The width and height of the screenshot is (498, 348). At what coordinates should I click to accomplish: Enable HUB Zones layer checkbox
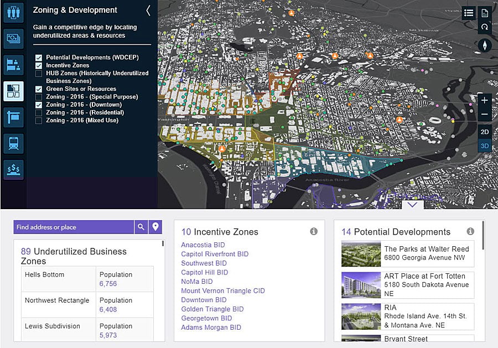(x=39, y=74)
